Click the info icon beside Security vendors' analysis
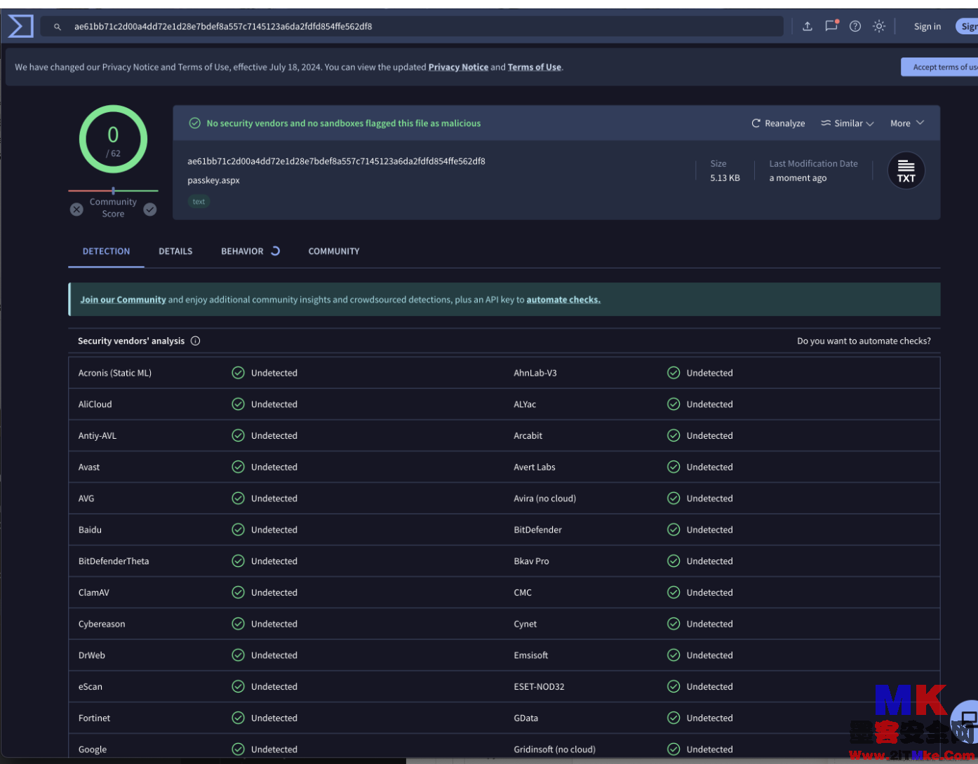Viewport: 978px width, 764px height. 196,341
